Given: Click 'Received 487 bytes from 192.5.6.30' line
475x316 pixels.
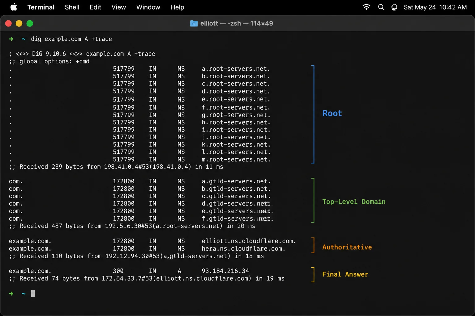Looking at the screenshot, I should coord(132,226).
